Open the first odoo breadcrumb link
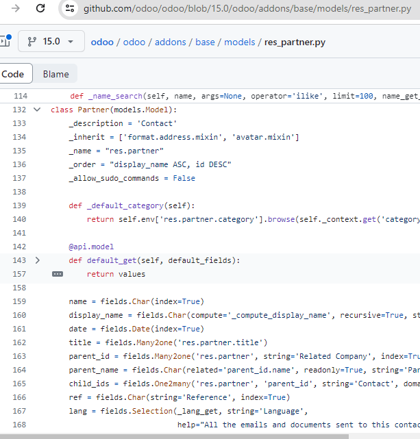This screenshot has width=420, height=439. click(102, 42)
